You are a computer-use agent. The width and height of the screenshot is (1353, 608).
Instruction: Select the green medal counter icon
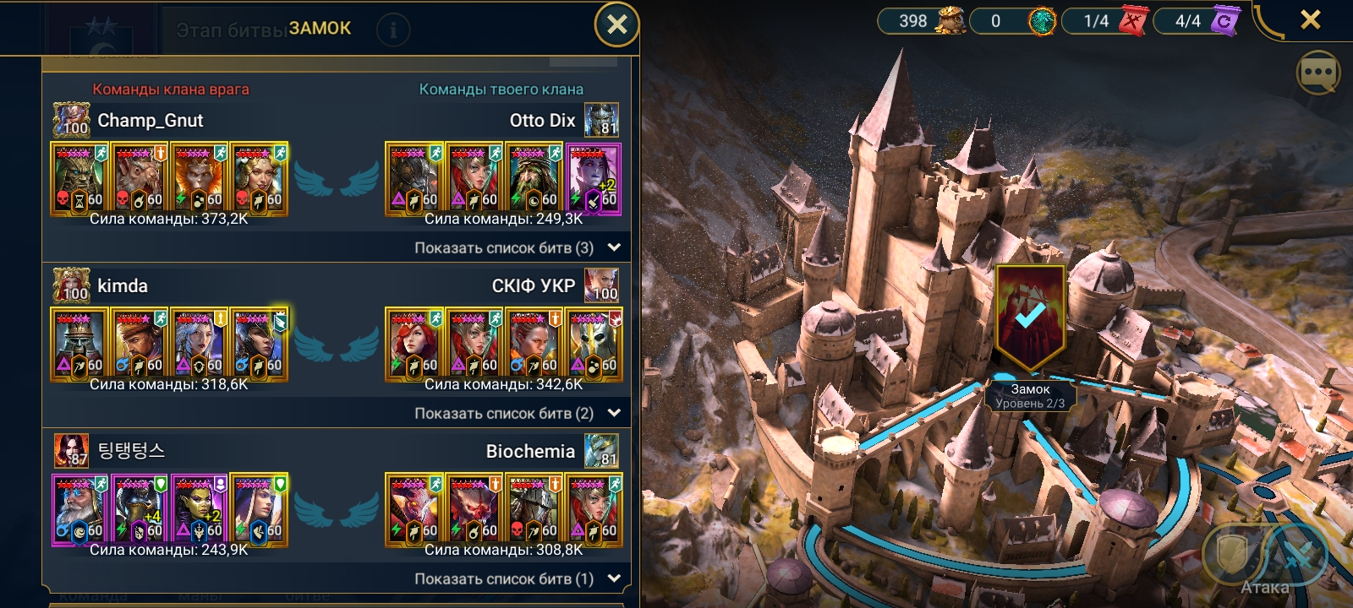tap(1042, 20)
